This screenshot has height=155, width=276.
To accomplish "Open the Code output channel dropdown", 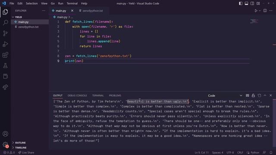I will (x=225, y=96).
